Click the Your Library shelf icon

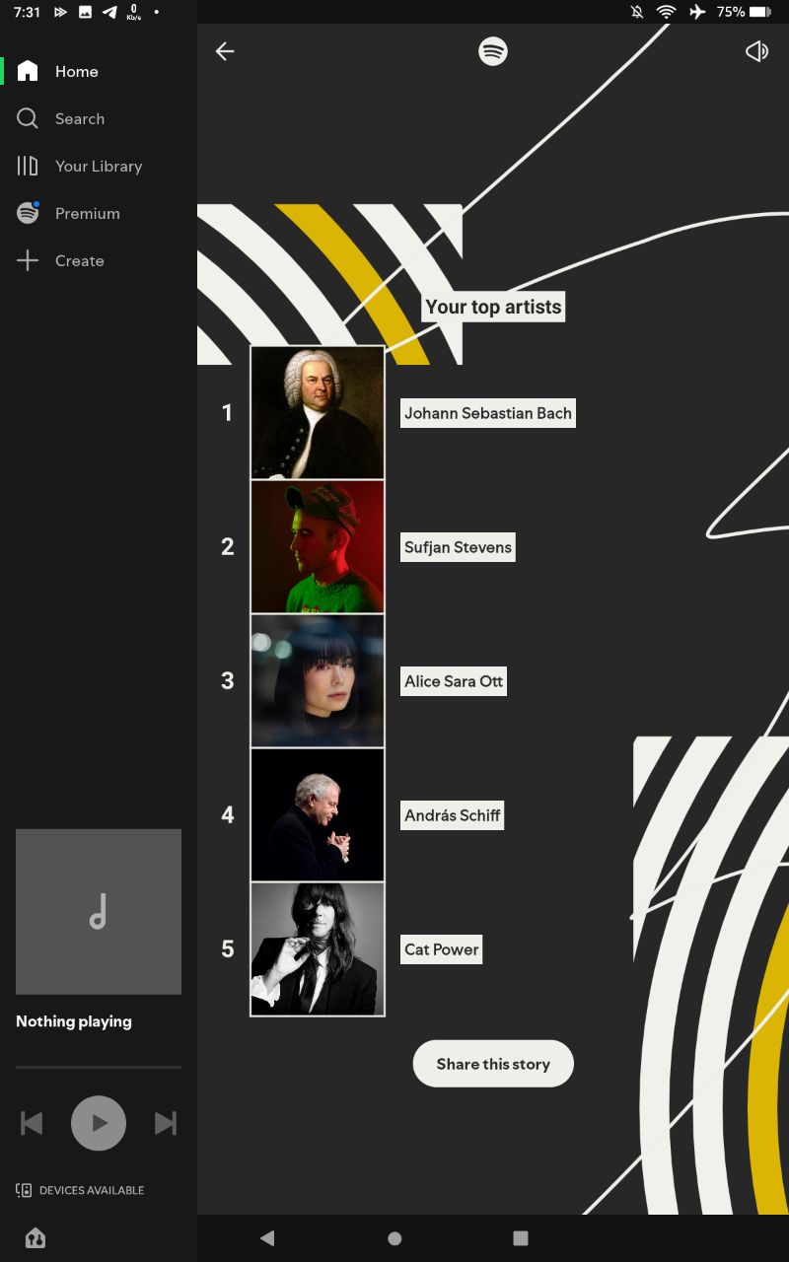pos(28,166)
